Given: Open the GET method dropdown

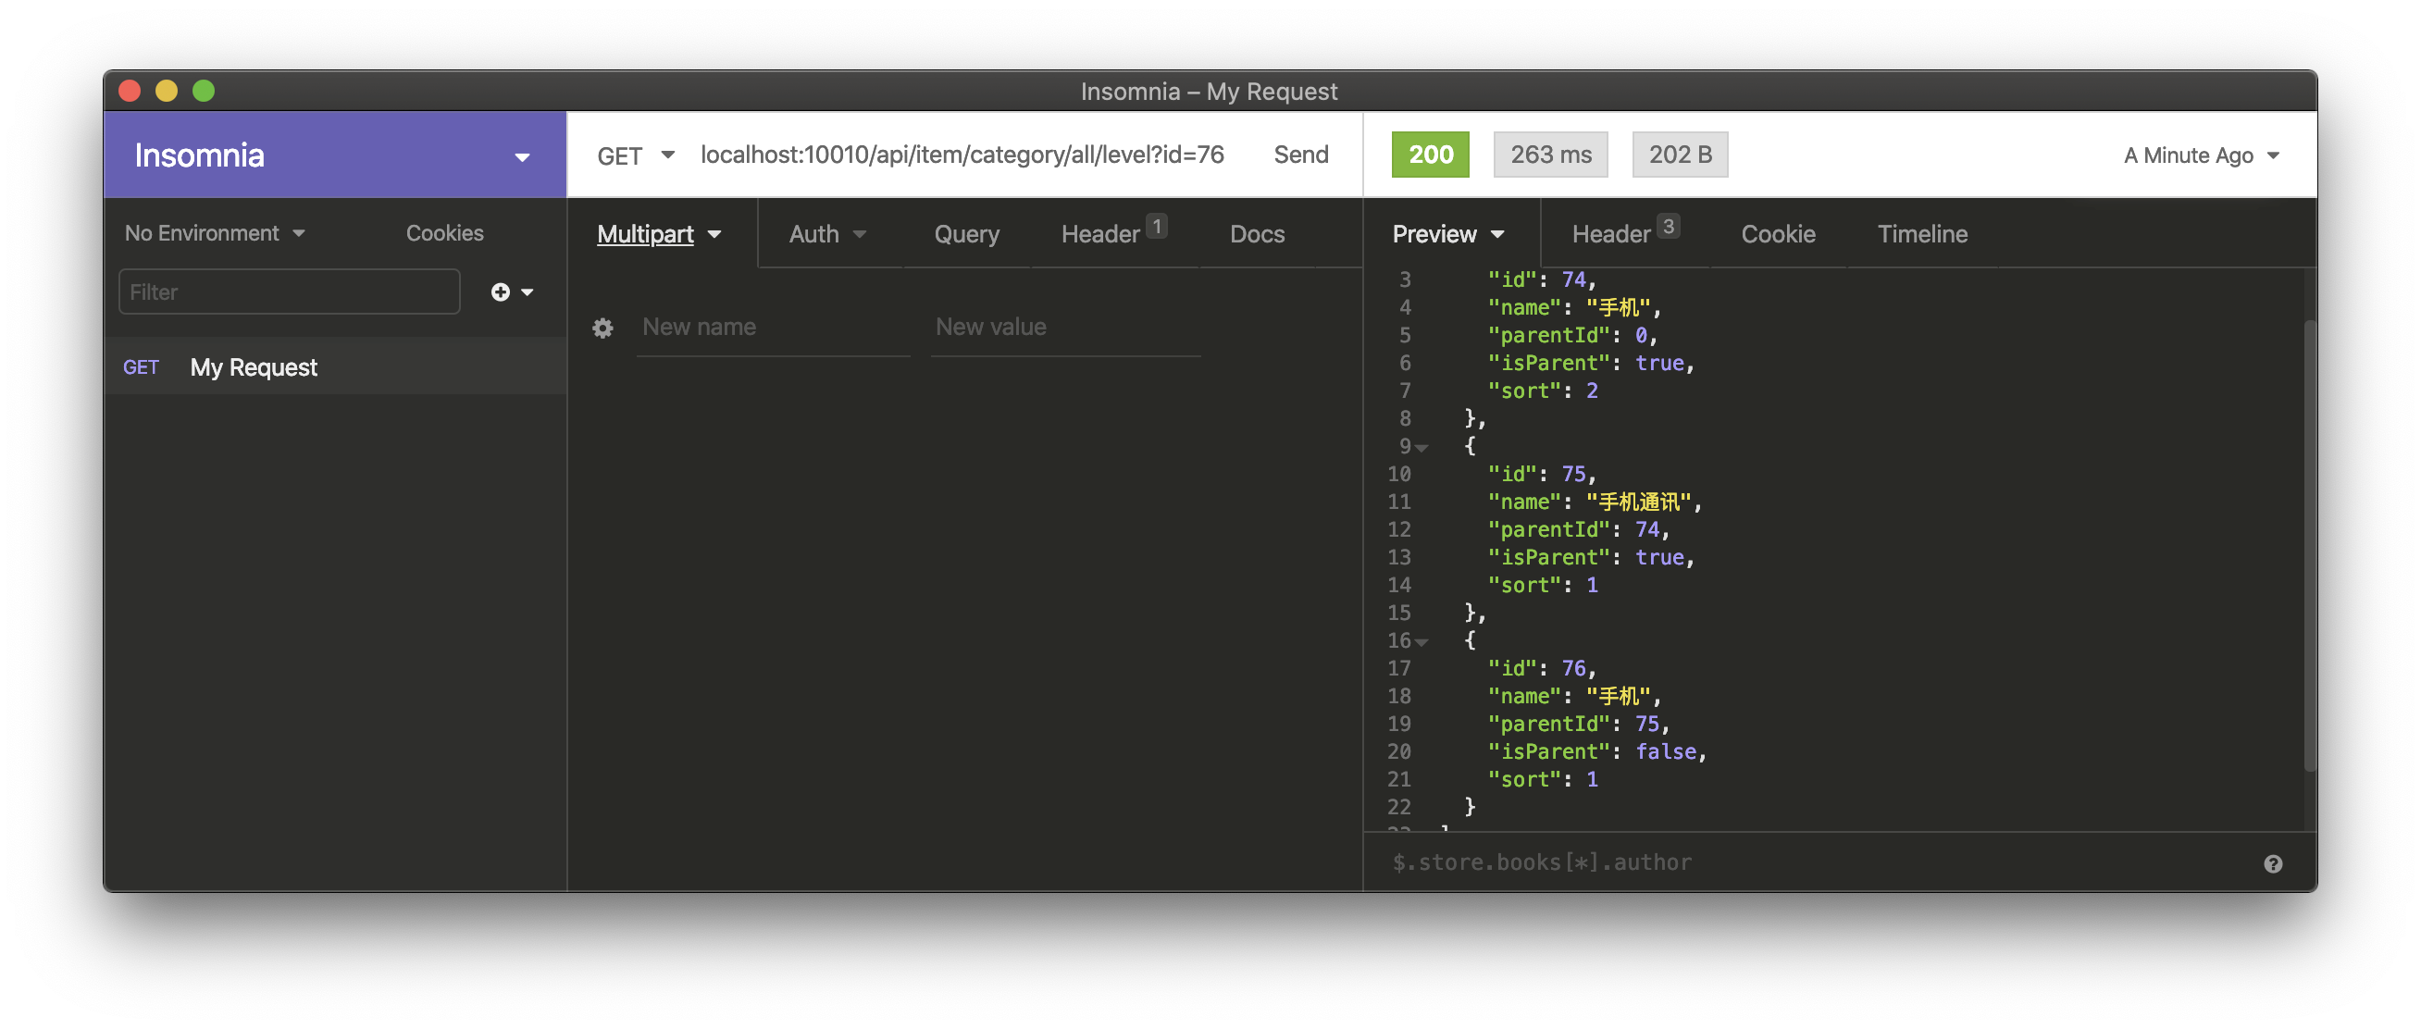Looking at the screenshot, I should [635, 155].
